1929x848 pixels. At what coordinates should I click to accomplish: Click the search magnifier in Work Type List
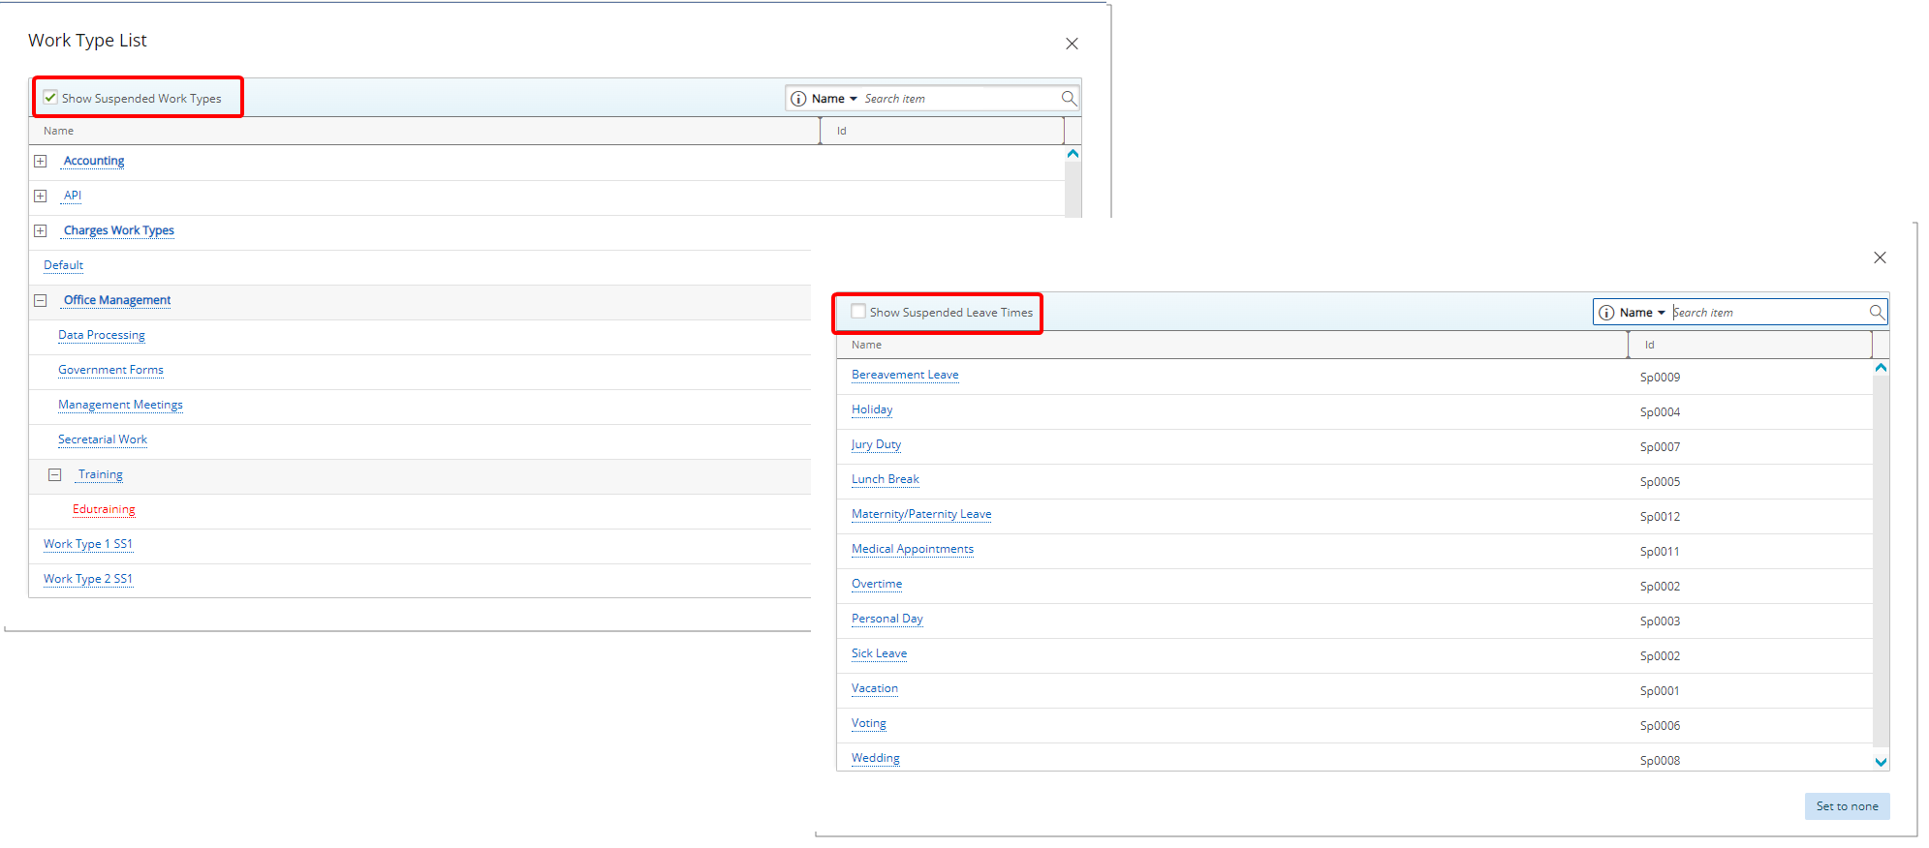click(1069, 98)
